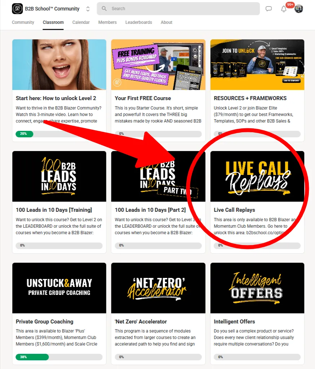Image resolution: width=315 pixels, height=369 pixels.
Task: Open the JOIN TO UNLOCK resources thumbnail
Action: [x=257, y=65]
